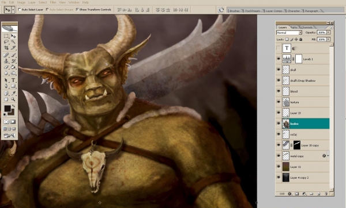
Task: Lock all layer properties icon
Action: tap(300, 39)
